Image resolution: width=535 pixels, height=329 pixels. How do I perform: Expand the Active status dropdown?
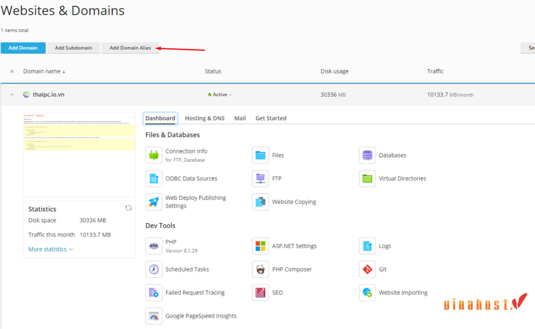coord(220,95)
